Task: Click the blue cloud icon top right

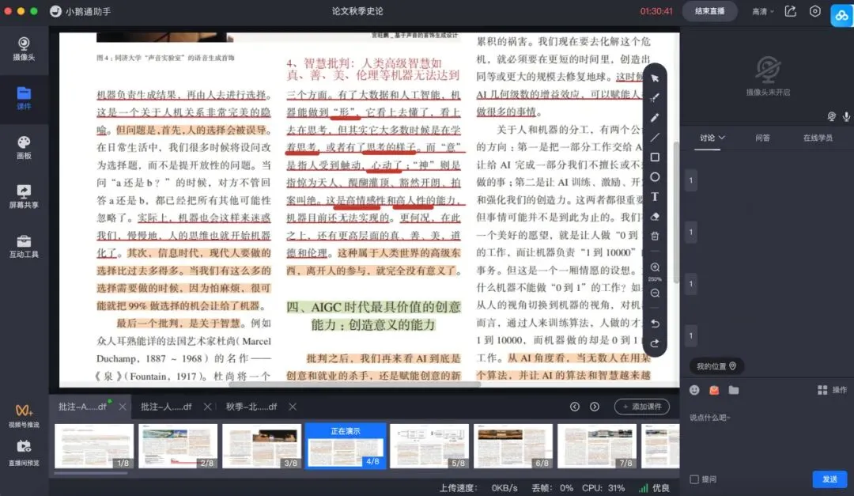Action: pyautogui.click(x=842, y=15)
